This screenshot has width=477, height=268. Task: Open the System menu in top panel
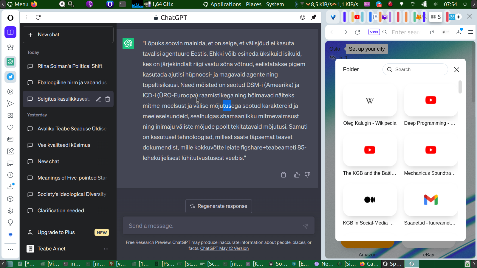point(275,4)
